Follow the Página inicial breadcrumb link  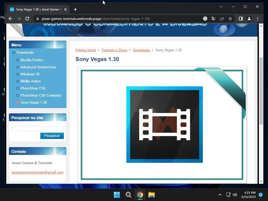click(86, 50)
